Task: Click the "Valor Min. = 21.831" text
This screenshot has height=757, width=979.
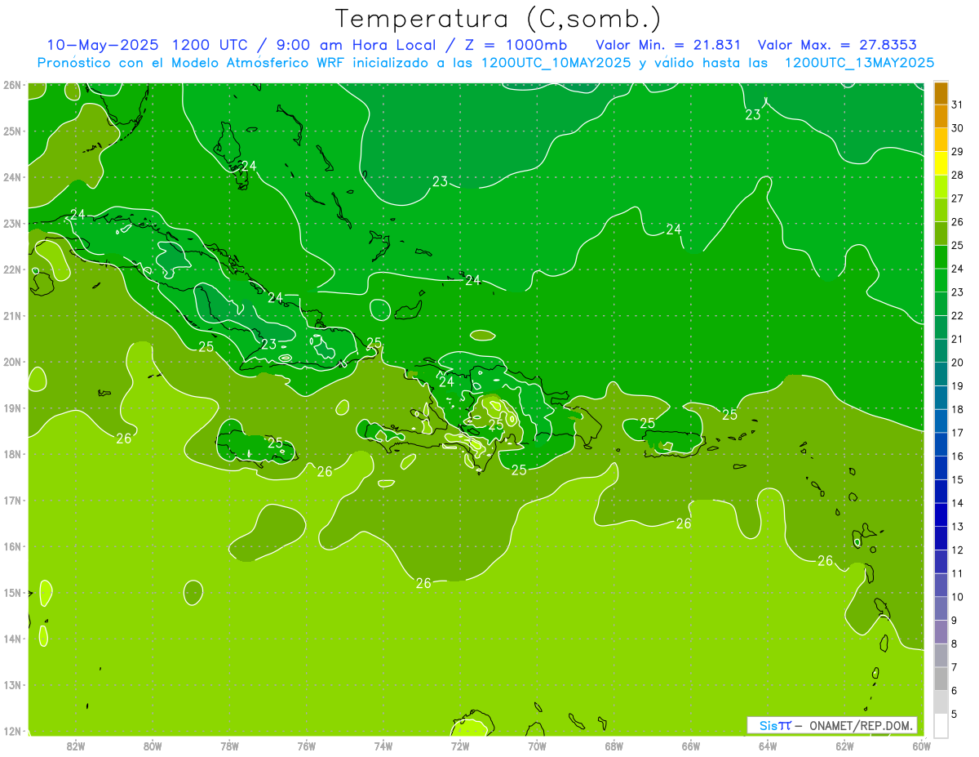Action: pos(668,45)
